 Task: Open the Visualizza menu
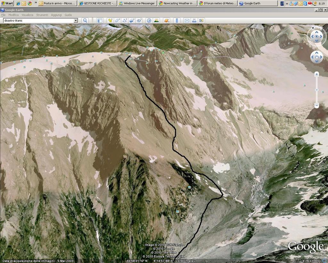27,15
